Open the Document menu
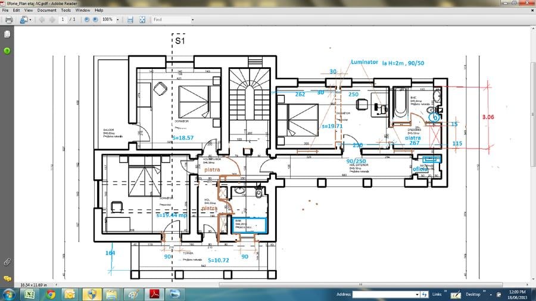536x301 pixels. coord(47,10)
